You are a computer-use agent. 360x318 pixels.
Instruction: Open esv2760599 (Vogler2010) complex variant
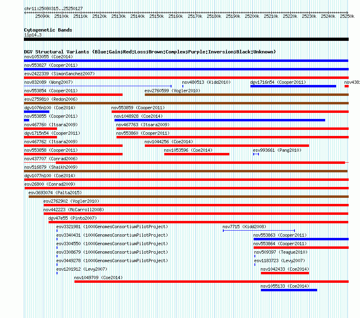[x=172, y=91]
